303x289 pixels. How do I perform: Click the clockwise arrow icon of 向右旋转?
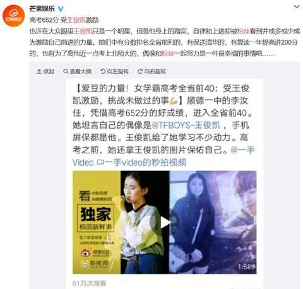(140, 71)
